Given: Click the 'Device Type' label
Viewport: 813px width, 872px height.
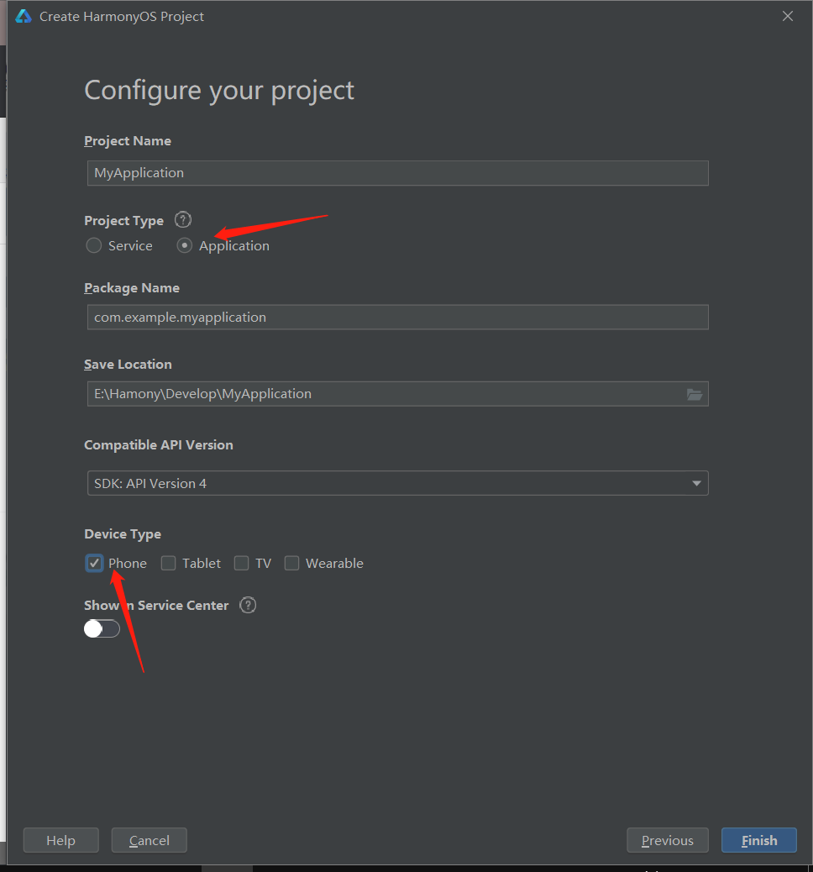Looking at the screenshot, I should point(123,534).
